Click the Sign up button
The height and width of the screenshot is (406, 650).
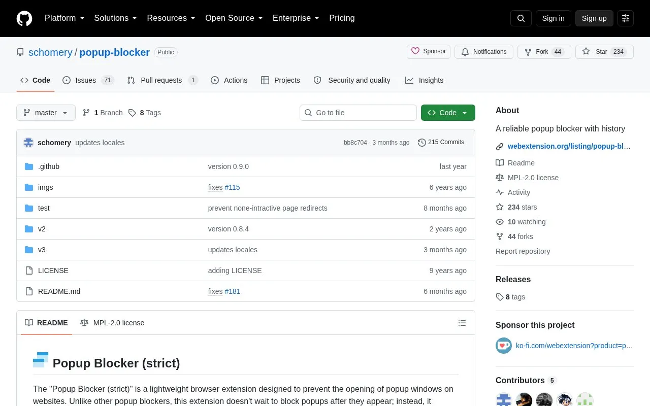[x=594, y=18]
